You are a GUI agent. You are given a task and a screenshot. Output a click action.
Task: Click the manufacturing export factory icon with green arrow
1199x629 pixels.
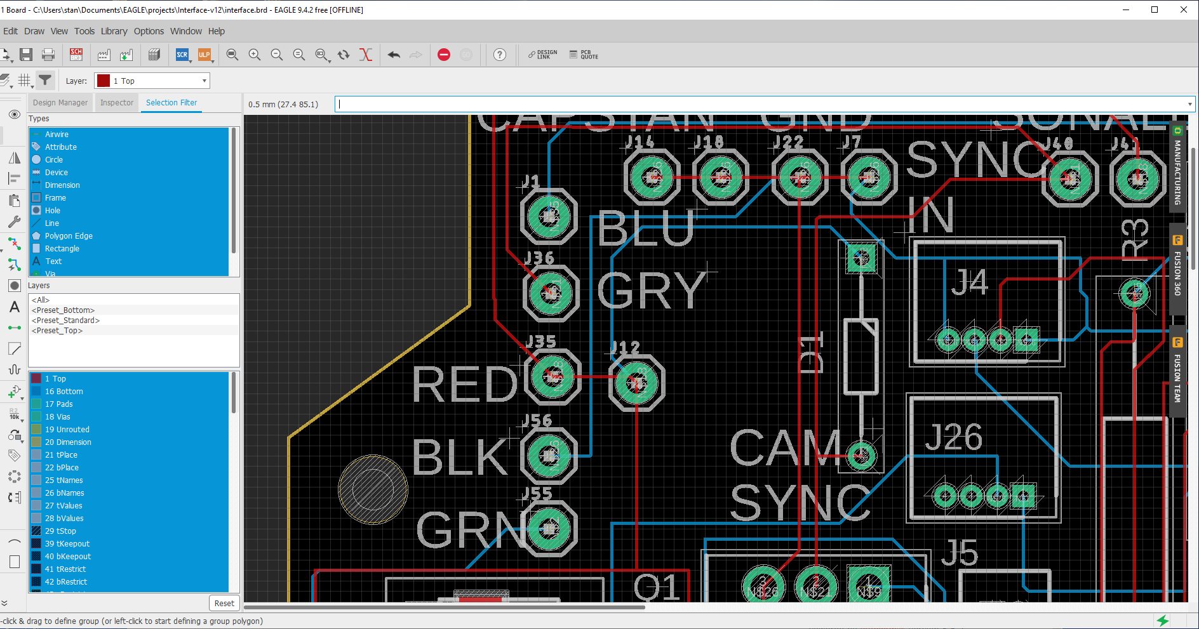click(x=126, y=55)
